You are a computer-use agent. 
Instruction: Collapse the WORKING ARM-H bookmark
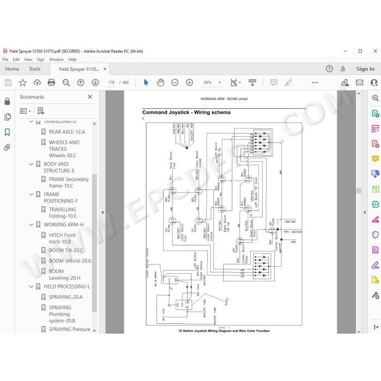31,225
